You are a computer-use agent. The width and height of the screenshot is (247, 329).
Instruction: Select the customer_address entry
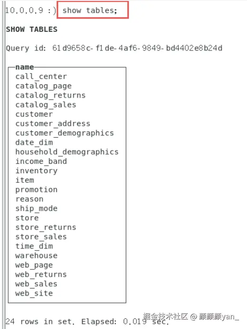(53, 124)
